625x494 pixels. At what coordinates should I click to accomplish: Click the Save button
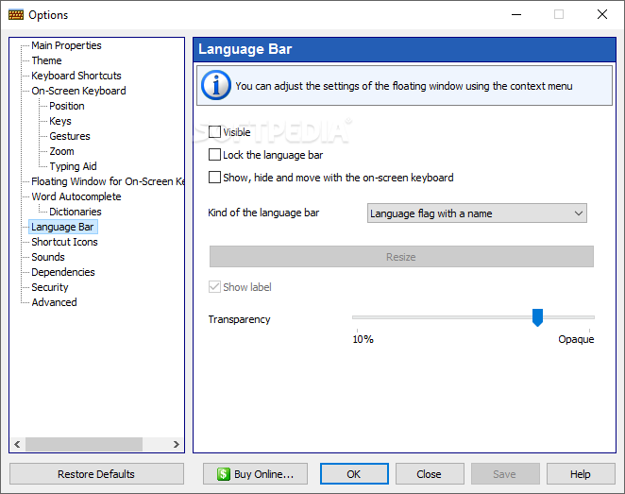(505, 474)
